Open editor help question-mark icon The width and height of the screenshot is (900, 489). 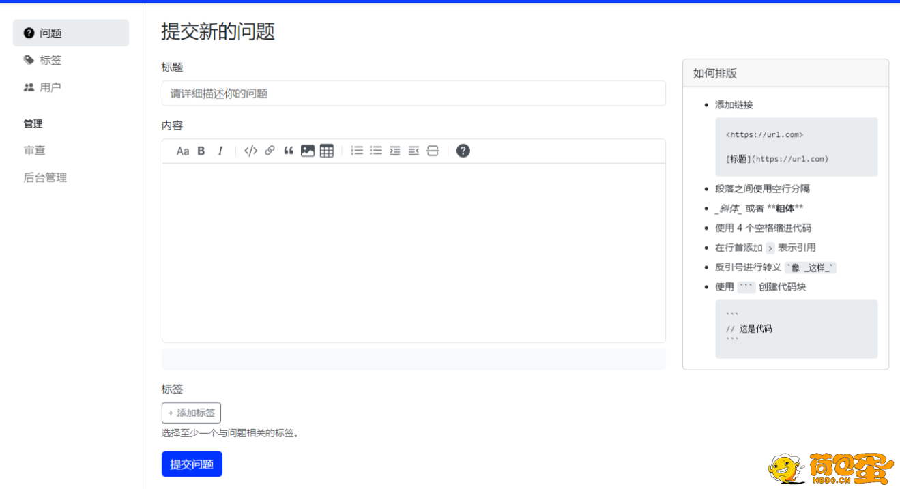(x=463, y=151)
